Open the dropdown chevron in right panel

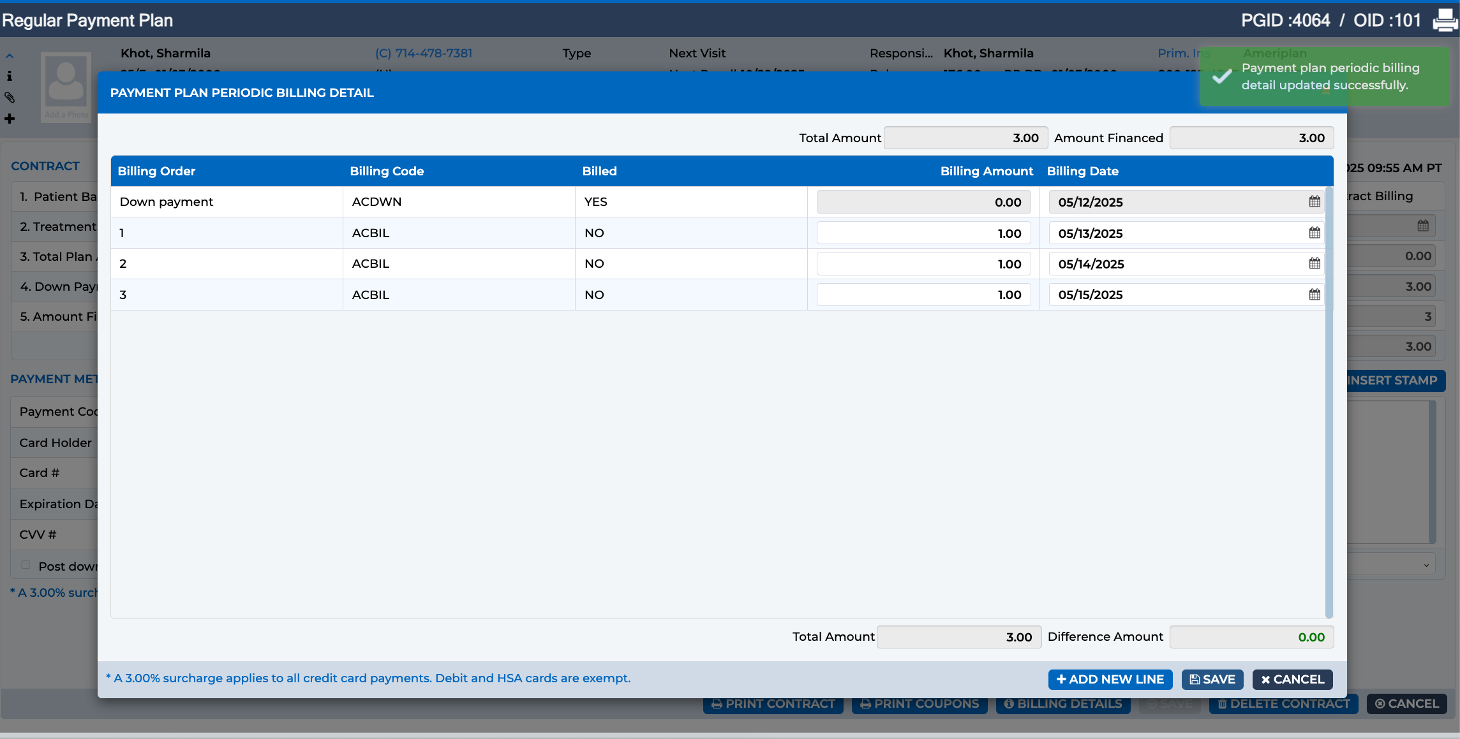pyautogui.click(x=1426, y=566)
